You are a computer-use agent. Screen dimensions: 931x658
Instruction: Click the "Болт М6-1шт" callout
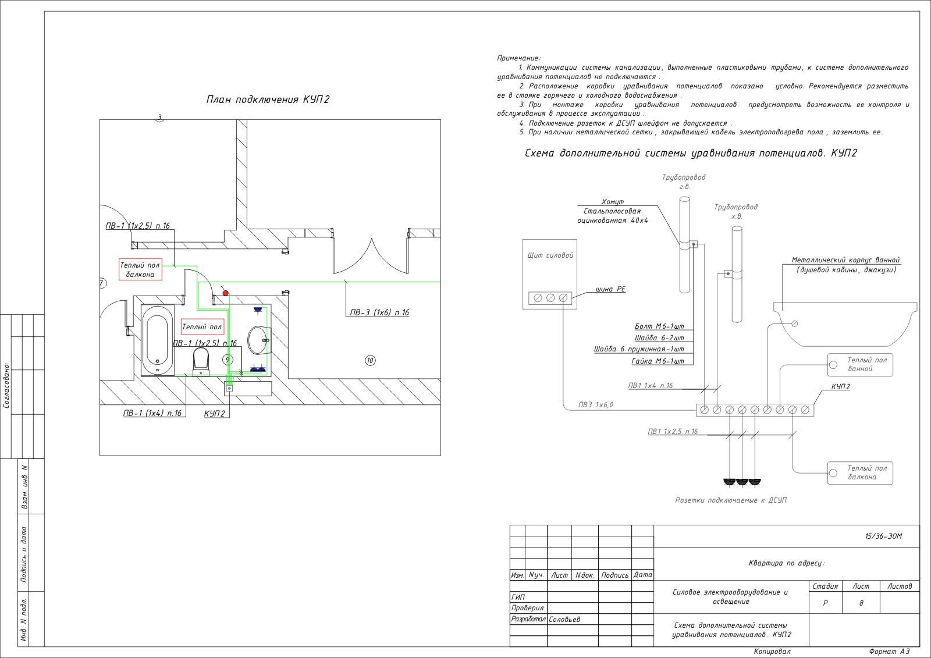(x=659, y=326)
